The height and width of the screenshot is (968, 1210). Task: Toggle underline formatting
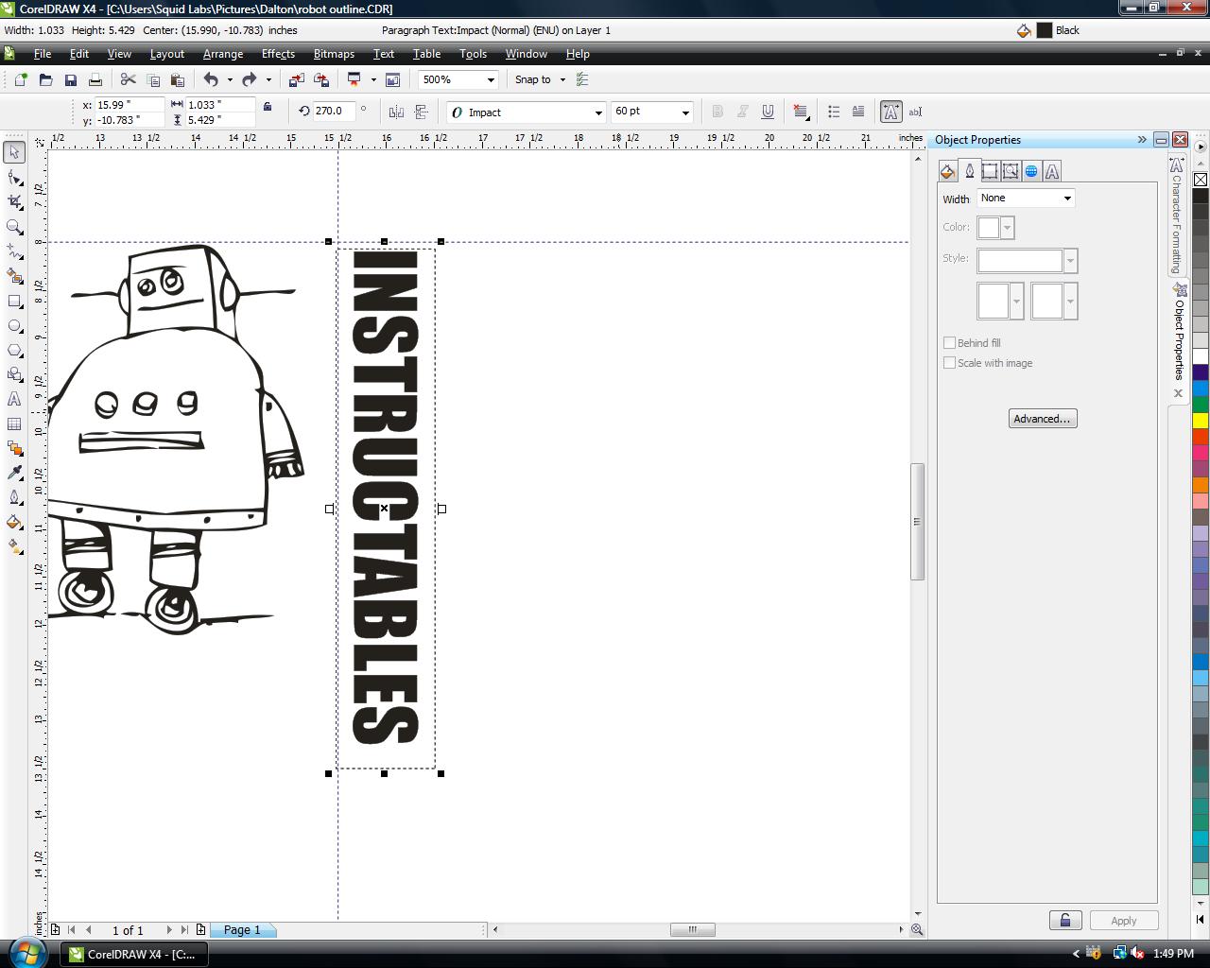click(x=768, y=112)
